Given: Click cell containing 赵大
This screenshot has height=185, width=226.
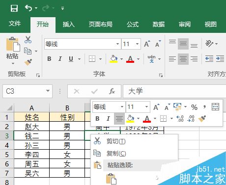Looking at the screenshot, I should (x=32, y=127).
